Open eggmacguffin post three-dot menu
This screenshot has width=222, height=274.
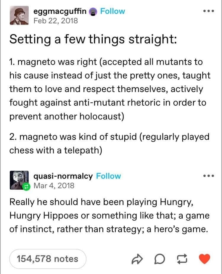(x=209, y=11)
